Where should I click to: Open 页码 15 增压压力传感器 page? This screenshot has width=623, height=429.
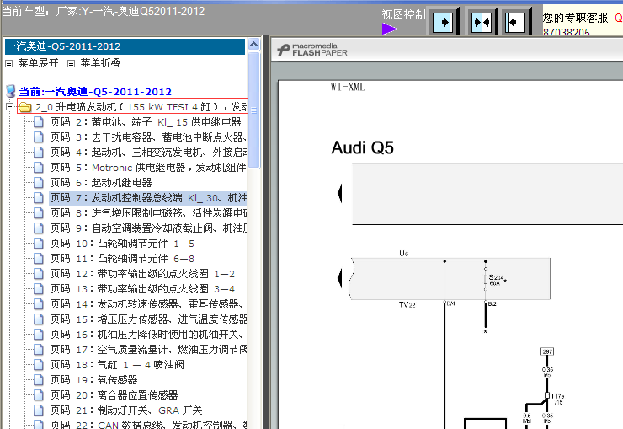(x=148, y=319)
